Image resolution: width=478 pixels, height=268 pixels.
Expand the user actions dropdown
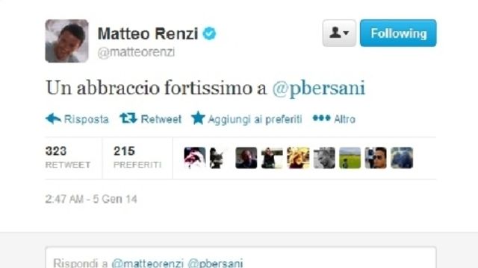pyautogui.click(x=339, y=33)
